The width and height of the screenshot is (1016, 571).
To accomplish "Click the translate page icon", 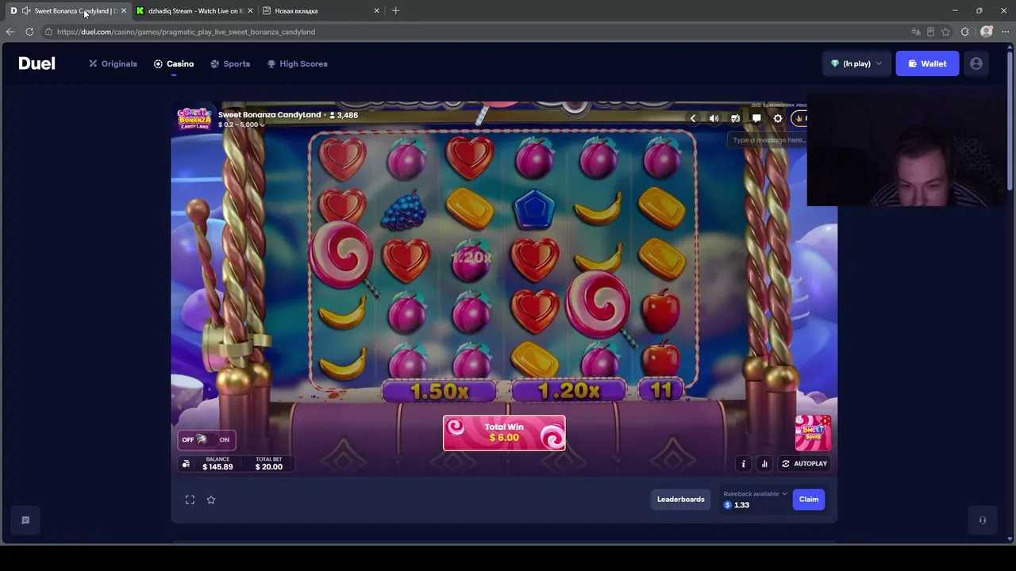I will coord(916,32).
